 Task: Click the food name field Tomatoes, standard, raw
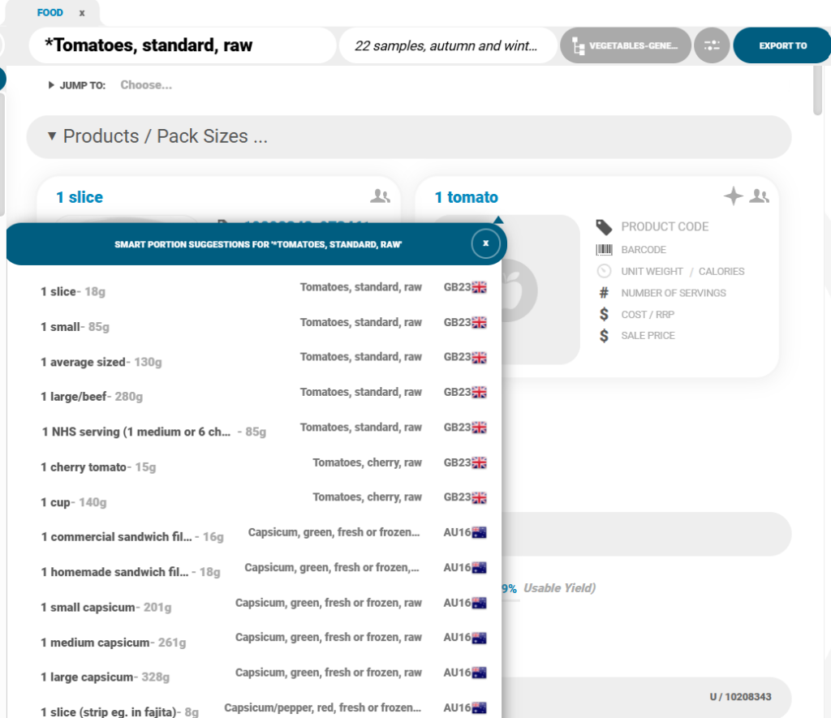click(183, 45)
